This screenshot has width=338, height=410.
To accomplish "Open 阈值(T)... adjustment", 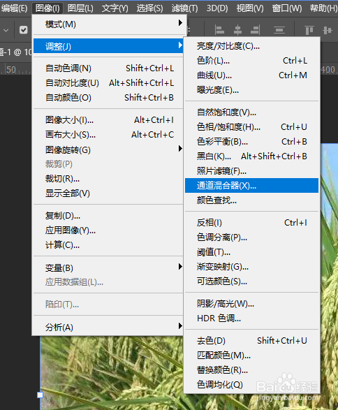I will pyautogui.click(x=251, y=252).
